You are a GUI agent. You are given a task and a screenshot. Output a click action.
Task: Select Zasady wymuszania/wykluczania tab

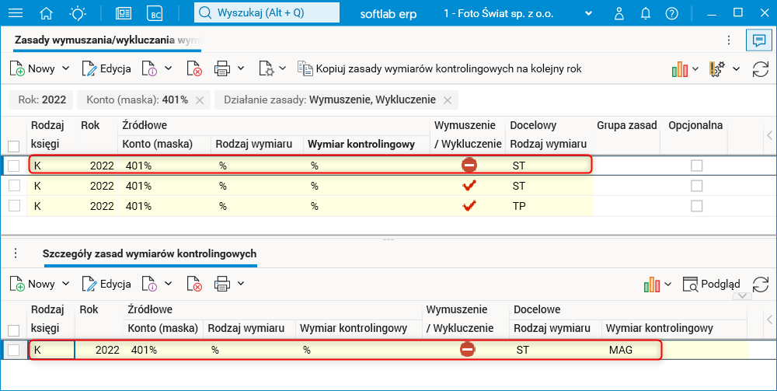tap(107, 40)
